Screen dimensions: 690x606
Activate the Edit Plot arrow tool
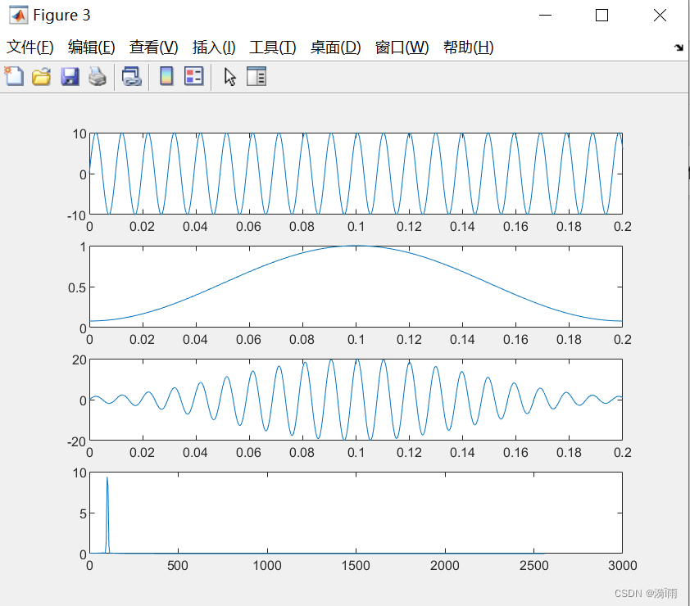229,76
